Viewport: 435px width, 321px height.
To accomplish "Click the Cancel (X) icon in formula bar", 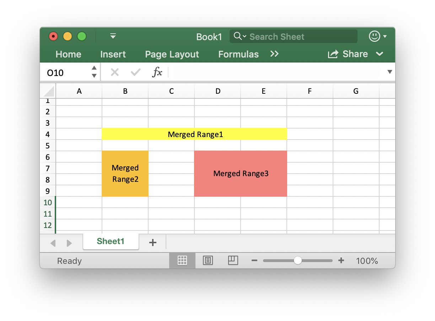I will pos(114,72).
